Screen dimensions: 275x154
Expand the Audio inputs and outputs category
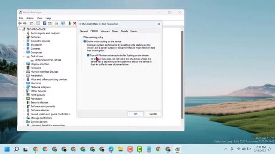[24, 33]
